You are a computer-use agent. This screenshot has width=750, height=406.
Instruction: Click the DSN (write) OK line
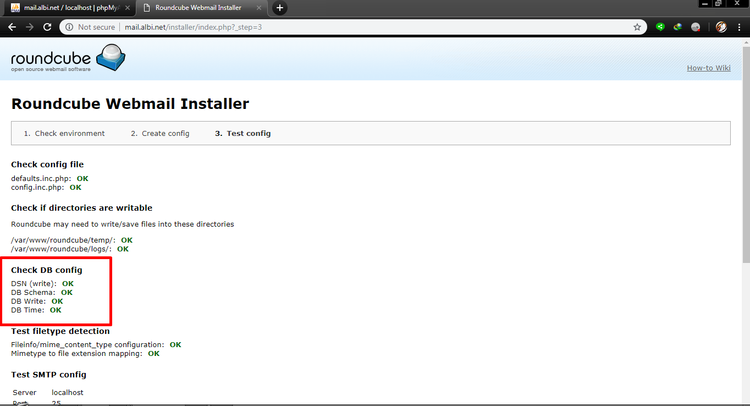42,283
